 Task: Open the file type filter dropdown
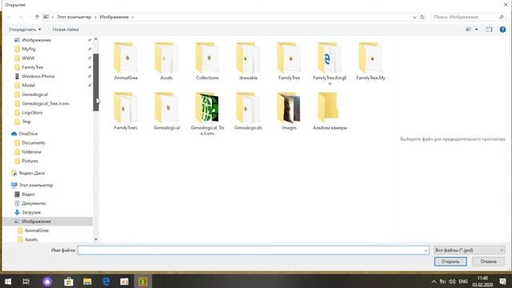point(470,250)
